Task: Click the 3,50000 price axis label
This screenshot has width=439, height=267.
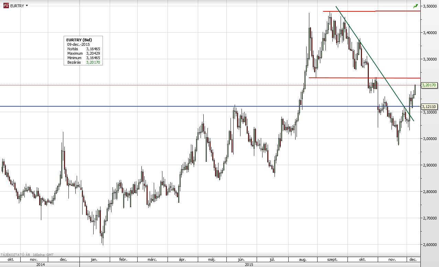Action: coord(429,6)
